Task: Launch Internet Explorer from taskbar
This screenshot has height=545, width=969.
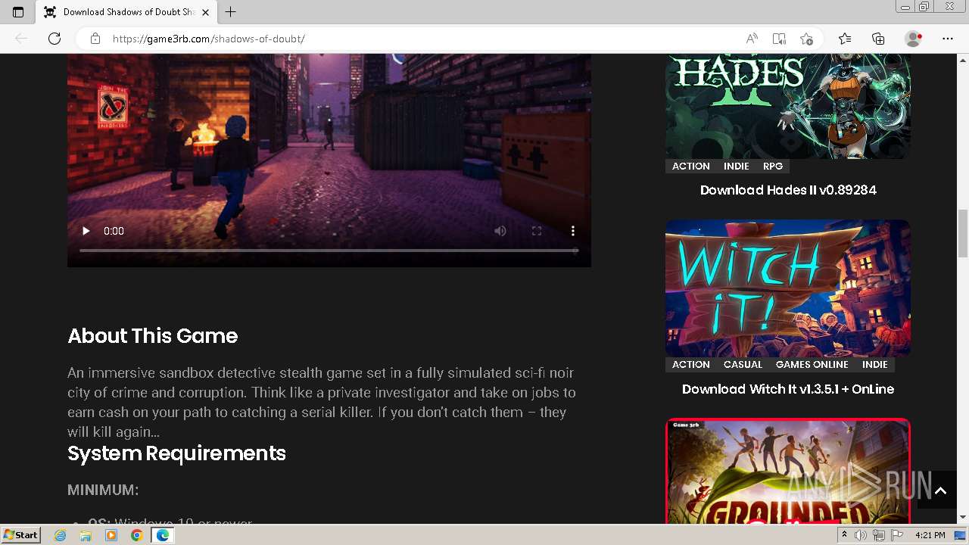Action: point(61,535)
